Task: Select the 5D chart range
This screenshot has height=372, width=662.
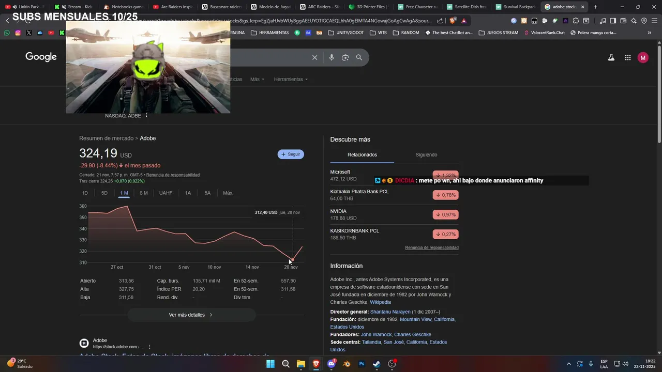Action: point(104,193)
